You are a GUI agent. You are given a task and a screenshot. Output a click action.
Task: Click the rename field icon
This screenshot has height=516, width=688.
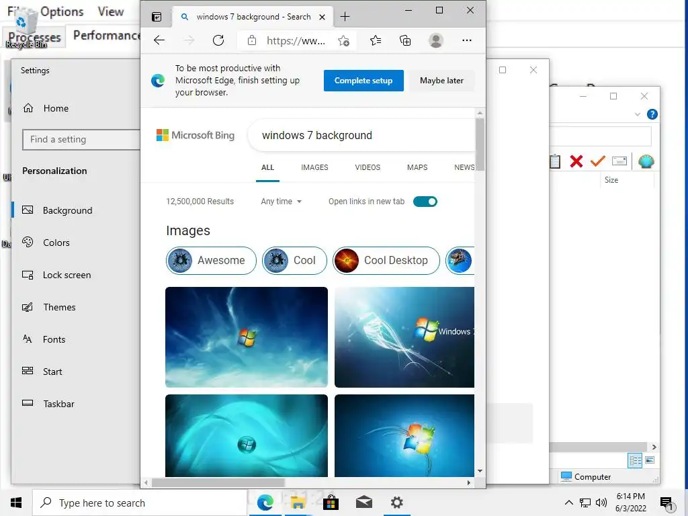coord(619,161)
